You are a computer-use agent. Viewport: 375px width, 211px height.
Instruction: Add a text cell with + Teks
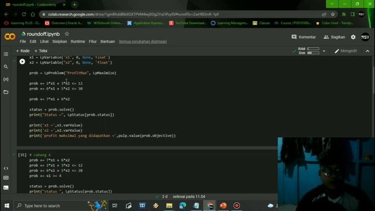tap(41, 51)
